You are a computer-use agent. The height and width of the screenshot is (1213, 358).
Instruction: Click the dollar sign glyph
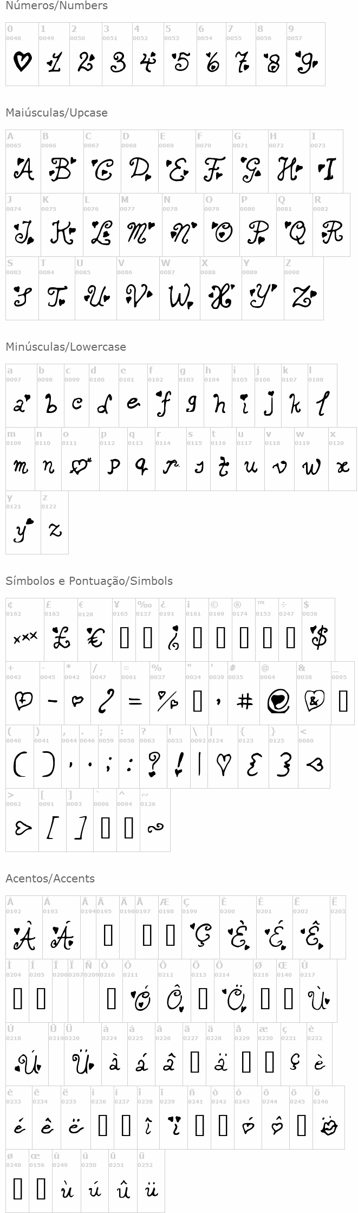tap(319, 636)
